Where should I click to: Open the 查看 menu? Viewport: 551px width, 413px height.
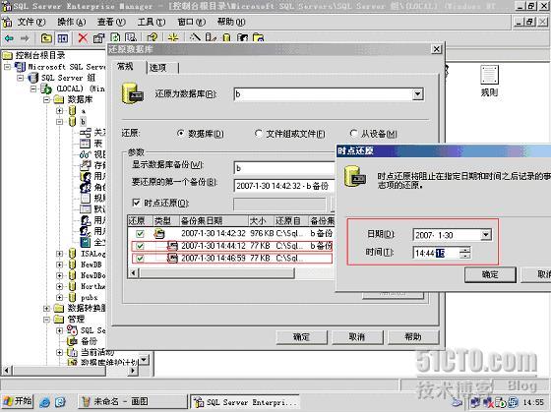point(111,22)
